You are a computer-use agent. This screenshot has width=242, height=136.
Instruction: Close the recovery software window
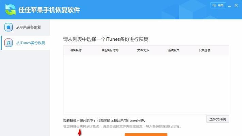pyautogui.click(x=236, y=5)
